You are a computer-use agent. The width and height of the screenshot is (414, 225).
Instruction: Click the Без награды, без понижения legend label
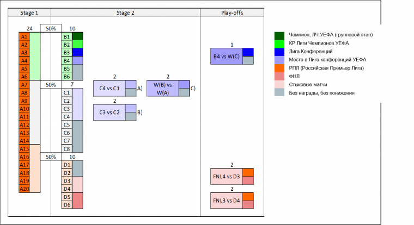pos(322,93)
